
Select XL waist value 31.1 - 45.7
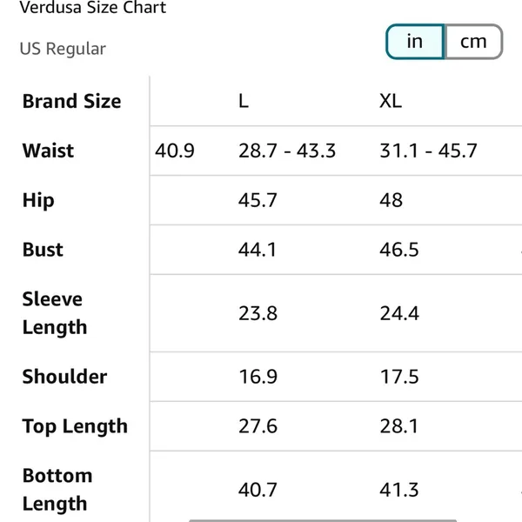(428, 151)
